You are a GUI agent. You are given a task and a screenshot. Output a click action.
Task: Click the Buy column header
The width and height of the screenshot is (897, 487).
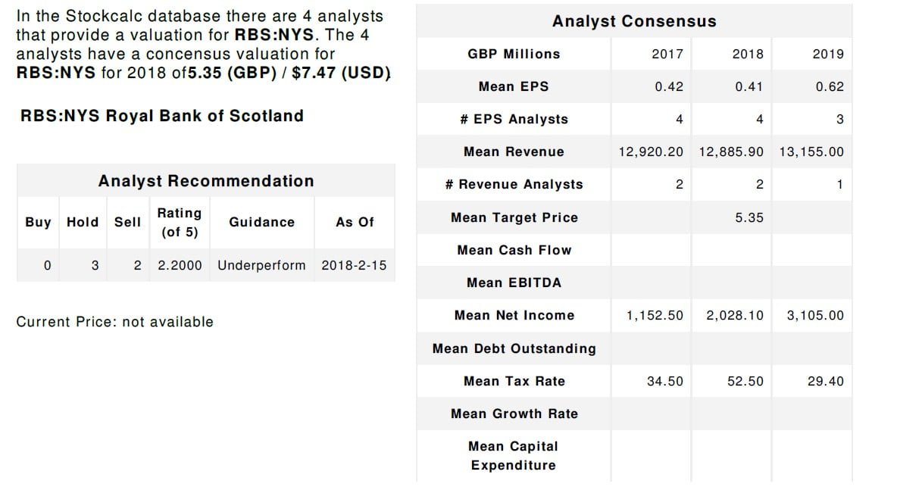(x=38, y=222)
